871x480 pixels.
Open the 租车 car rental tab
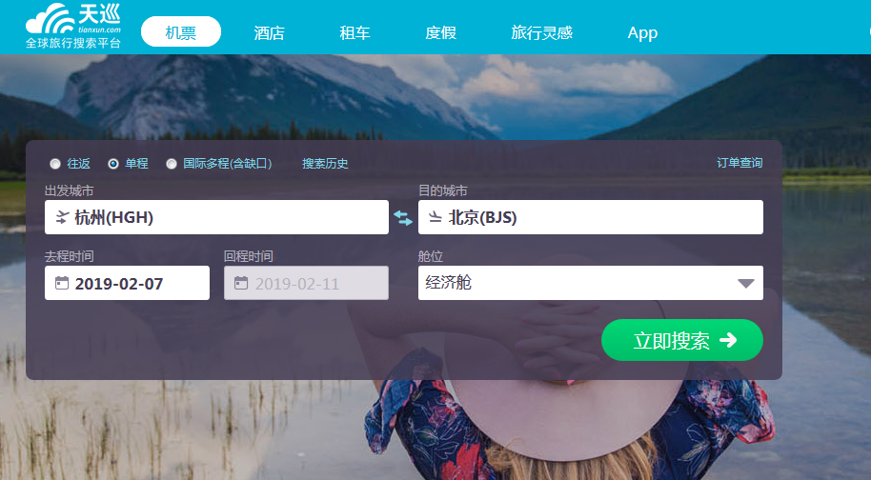pyautogui.click(x=354, y=32)
